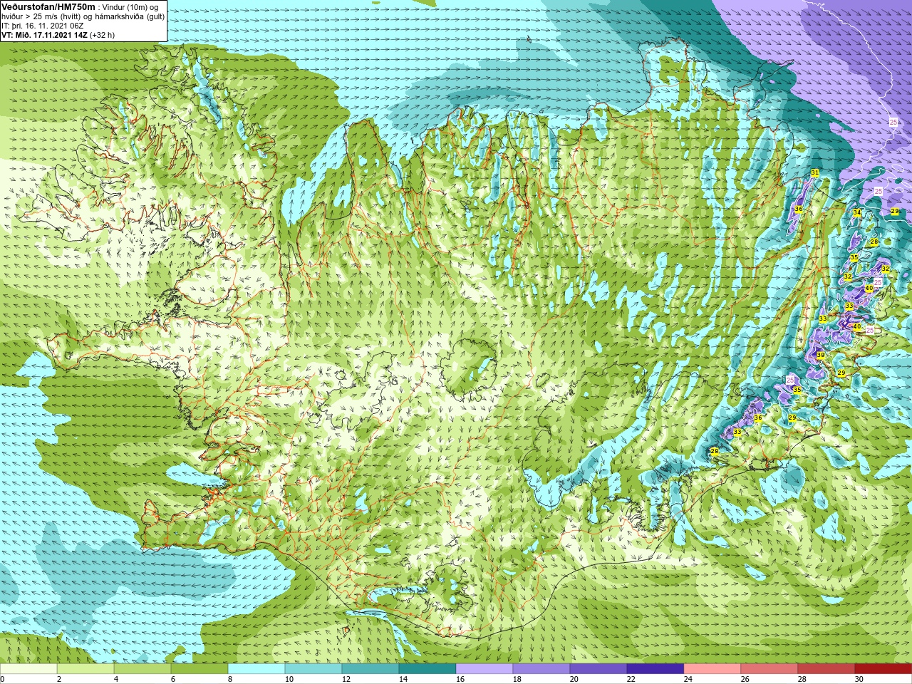Image resolution: width=912 pixels, height=684 pixels.
Task: Click the yellow max gust label 34
Action: coord(857,213)
